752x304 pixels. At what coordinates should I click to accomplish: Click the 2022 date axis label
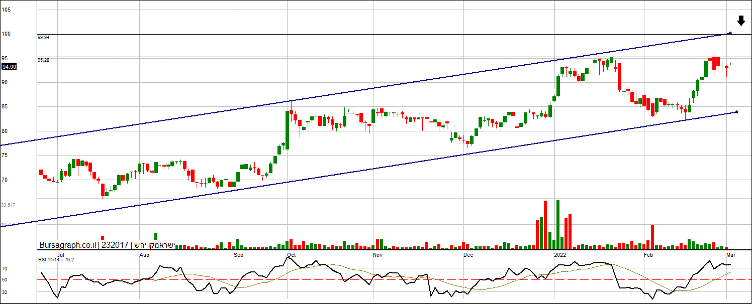(559, 255)
